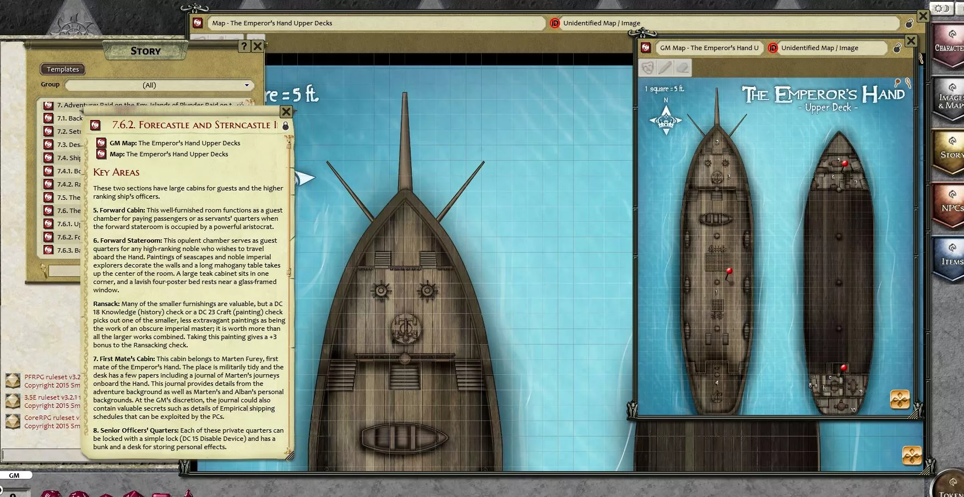
Task: Open Story window help button
Action: pyautogui.click(x=244, y=46)
